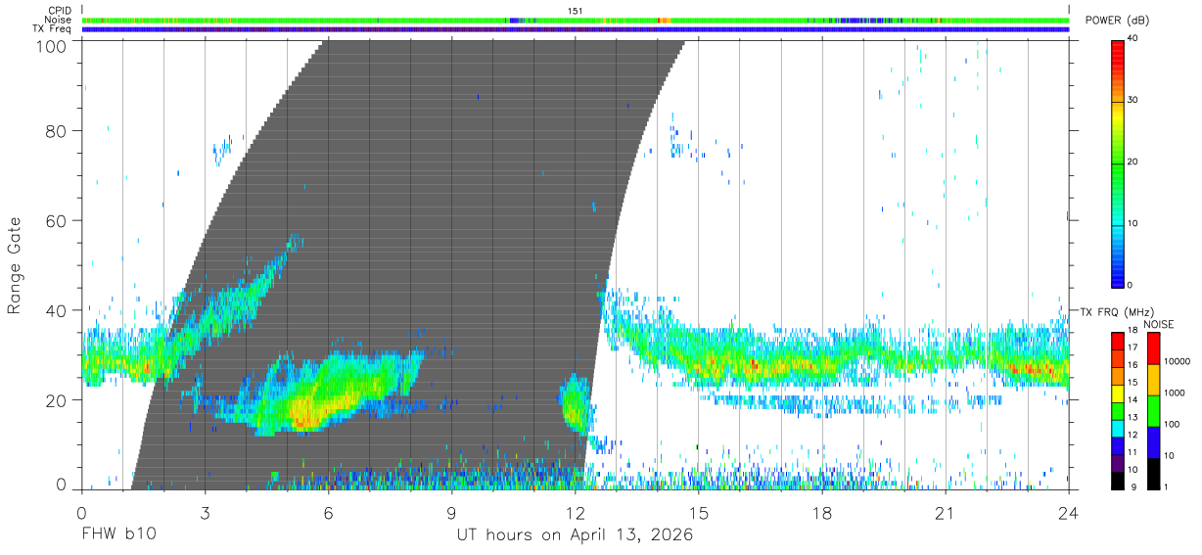The height and width of the screenshot is (555, 1202).
Task: Click the NOISE legend title
Action: pyautogui.click(x=1158, y=324)
